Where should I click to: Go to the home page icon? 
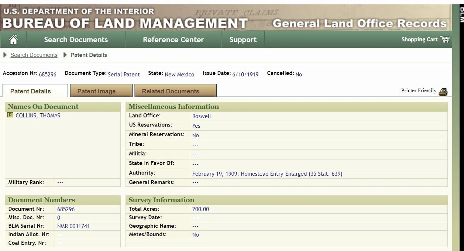point(13,39)
